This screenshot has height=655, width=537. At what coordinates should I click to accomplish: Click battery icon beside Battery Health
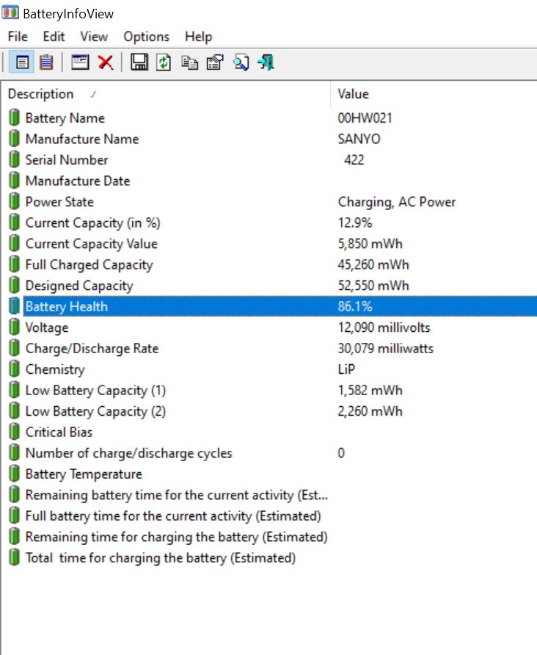click(14, 305)
